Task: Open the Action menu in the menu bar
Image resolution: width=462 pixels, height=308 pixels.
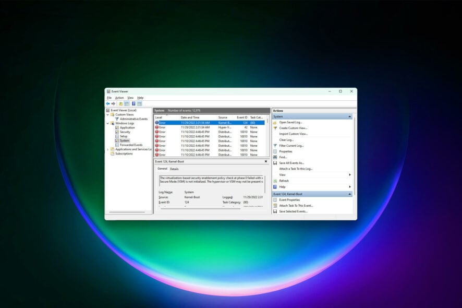Action: tap(119, 98)
